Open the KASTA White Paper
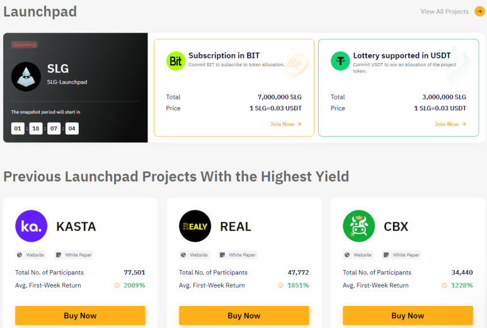The image size is (487, 328). 74,255
